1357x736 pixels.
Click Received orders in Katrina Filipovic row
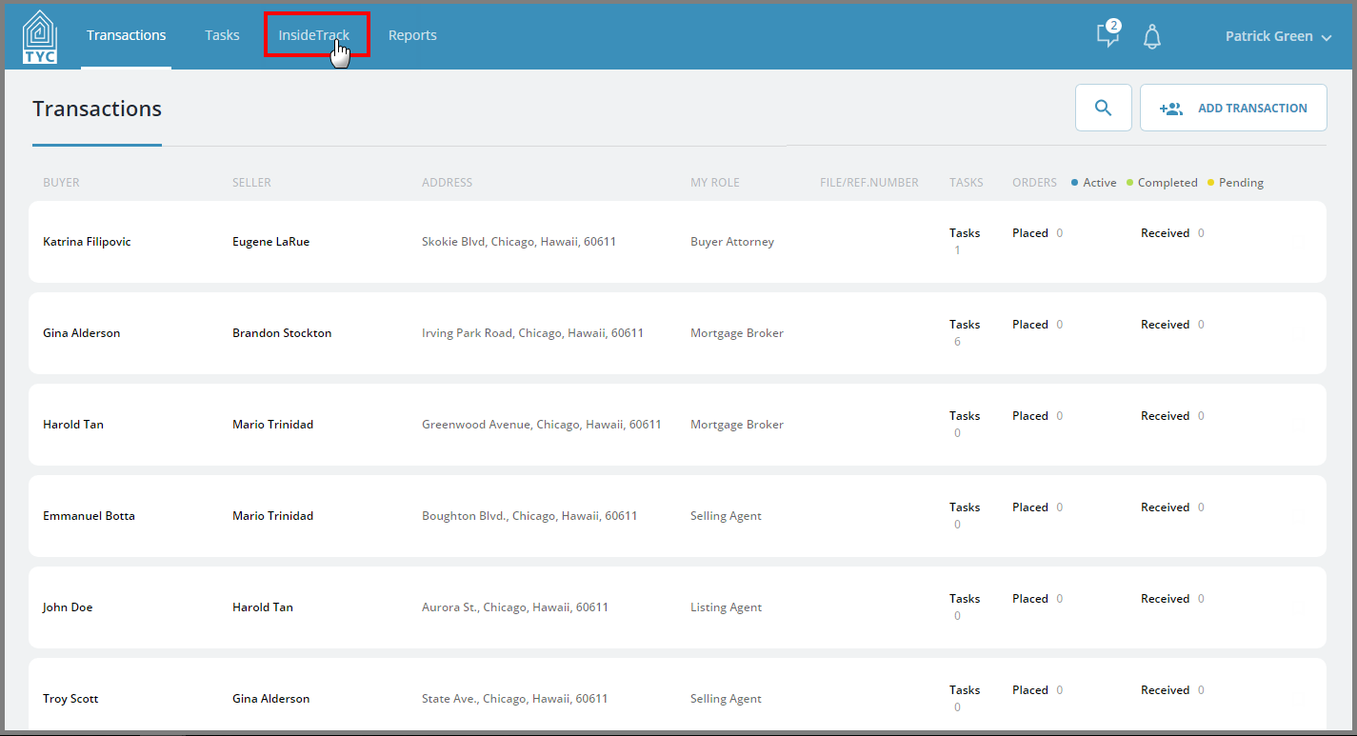coord(1172,233)
